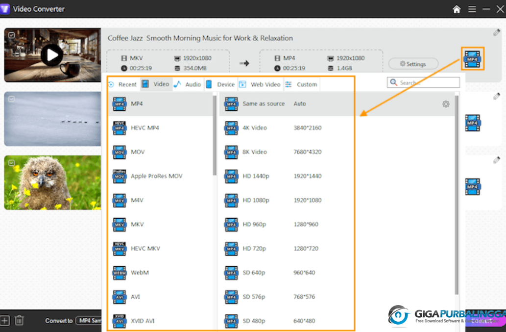Choose the HD 1080p preset

337,200
